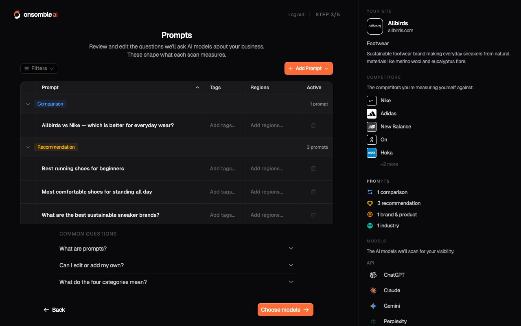Sort by the Prompt column header
The image size is (521, 326).
point(120,88)
